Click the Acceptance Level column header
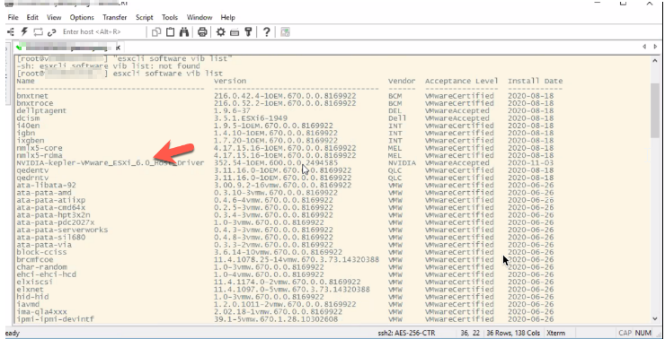Screen dimensions: 665x339 (461, 81)
